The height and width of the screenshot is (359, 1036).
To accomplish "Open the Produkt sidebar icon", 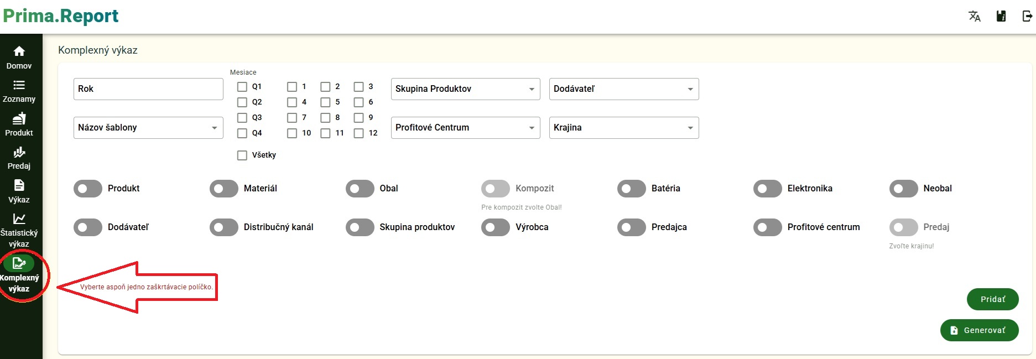I will [x=19, y=118].
